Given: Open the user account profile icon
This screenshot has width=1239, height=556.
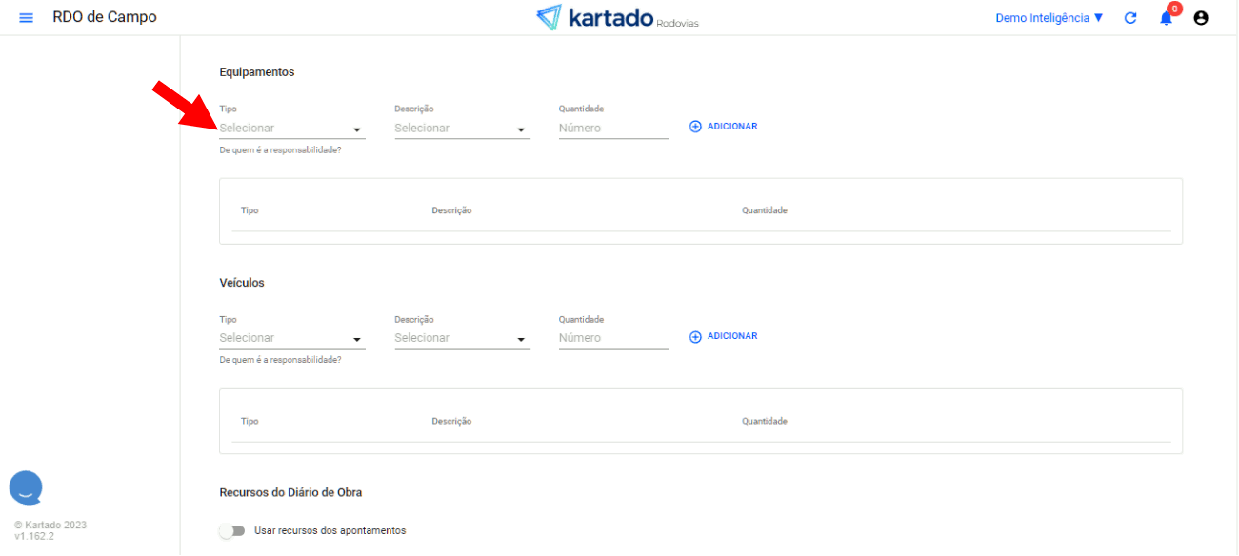Looking at the screenshot, I should pos(1201,18).
